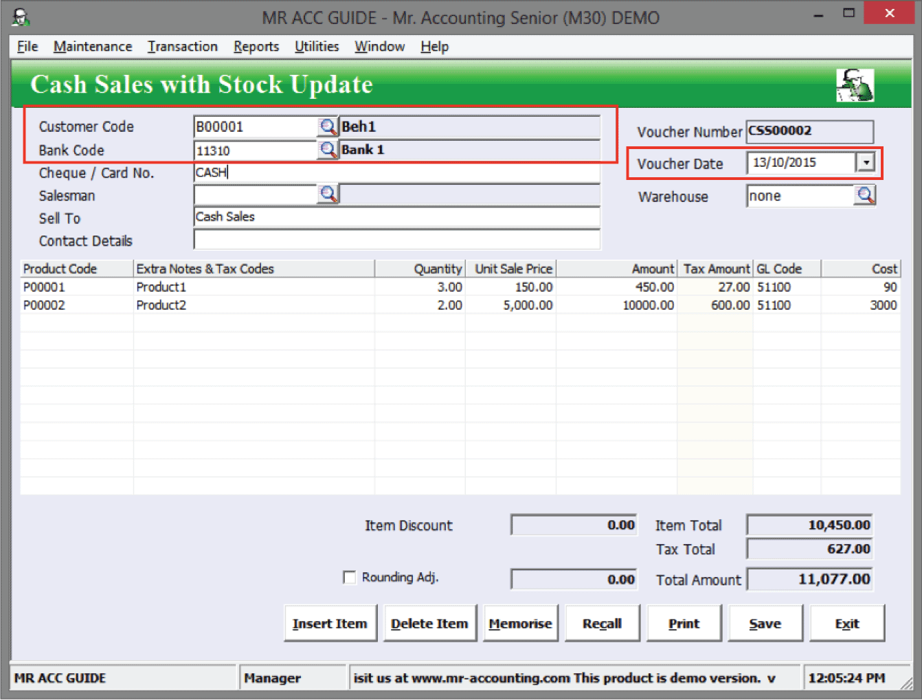This screenshot has width=922, height=700.
Task: Expand the Voucher Date dropdown arrow
Action: [x=866, y=163]
